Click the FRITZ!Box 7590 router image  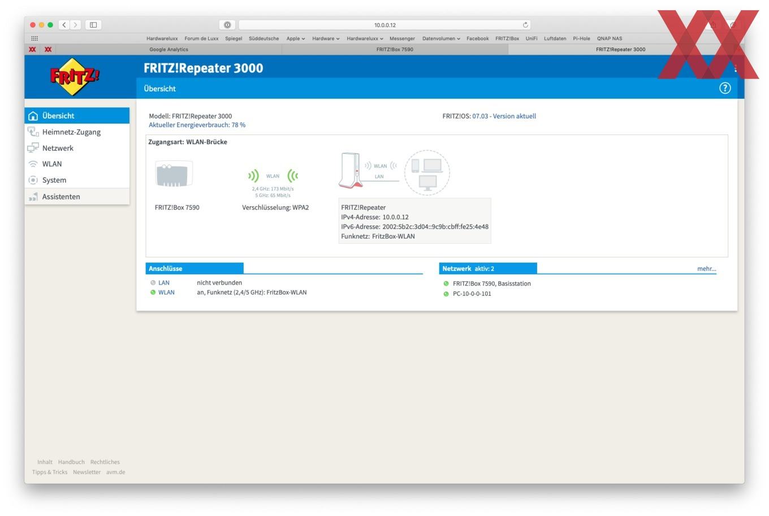pyautogui.click(x=174, y=174)
